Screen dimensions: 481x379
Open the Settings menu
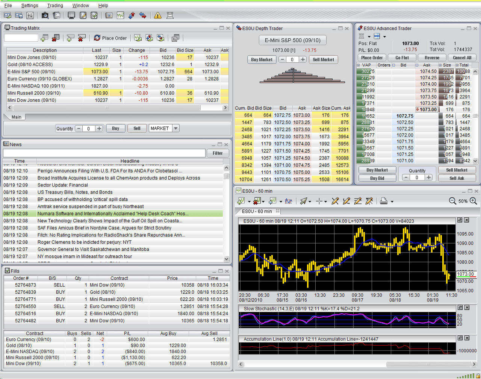pyautogui.click(x=30, y=6)
